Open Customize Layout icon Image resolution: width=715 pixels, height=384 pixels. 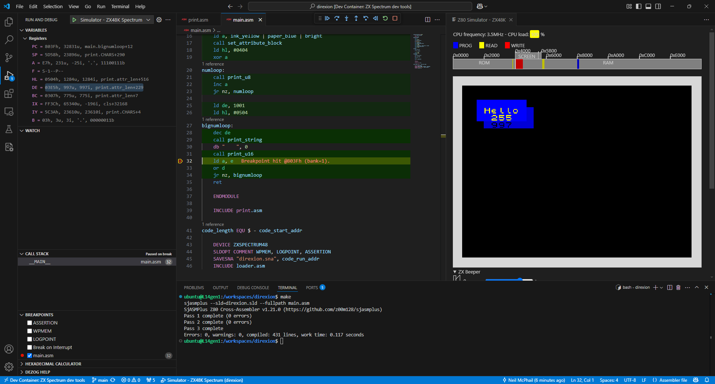click(x=629, y=6)
